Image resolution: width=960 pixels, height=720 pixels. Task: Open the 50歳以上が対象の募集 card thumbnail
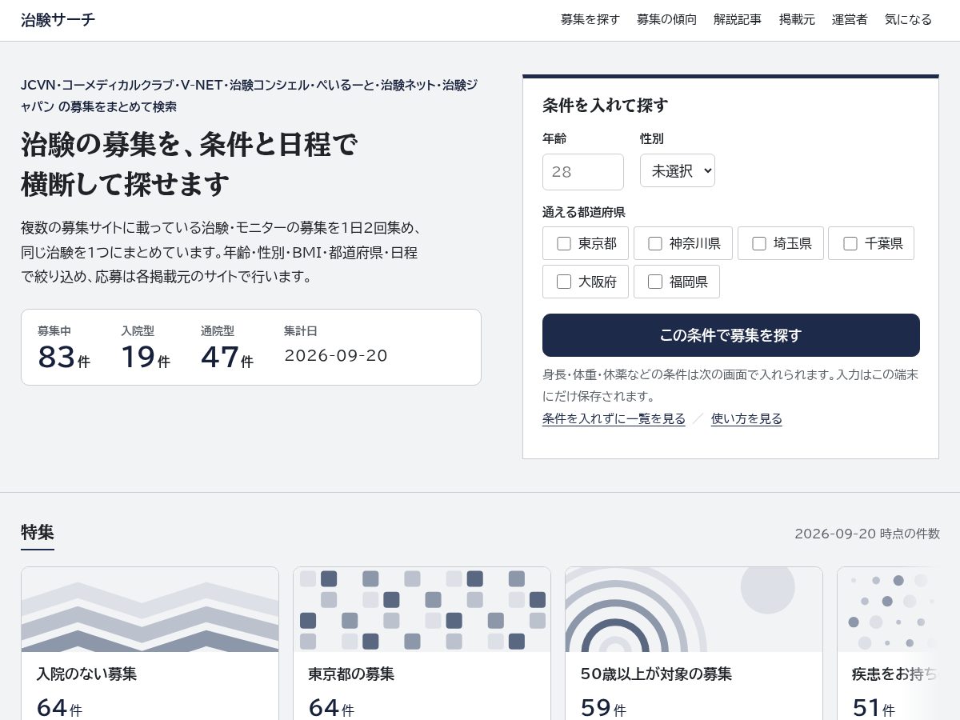tap(694, 610)
